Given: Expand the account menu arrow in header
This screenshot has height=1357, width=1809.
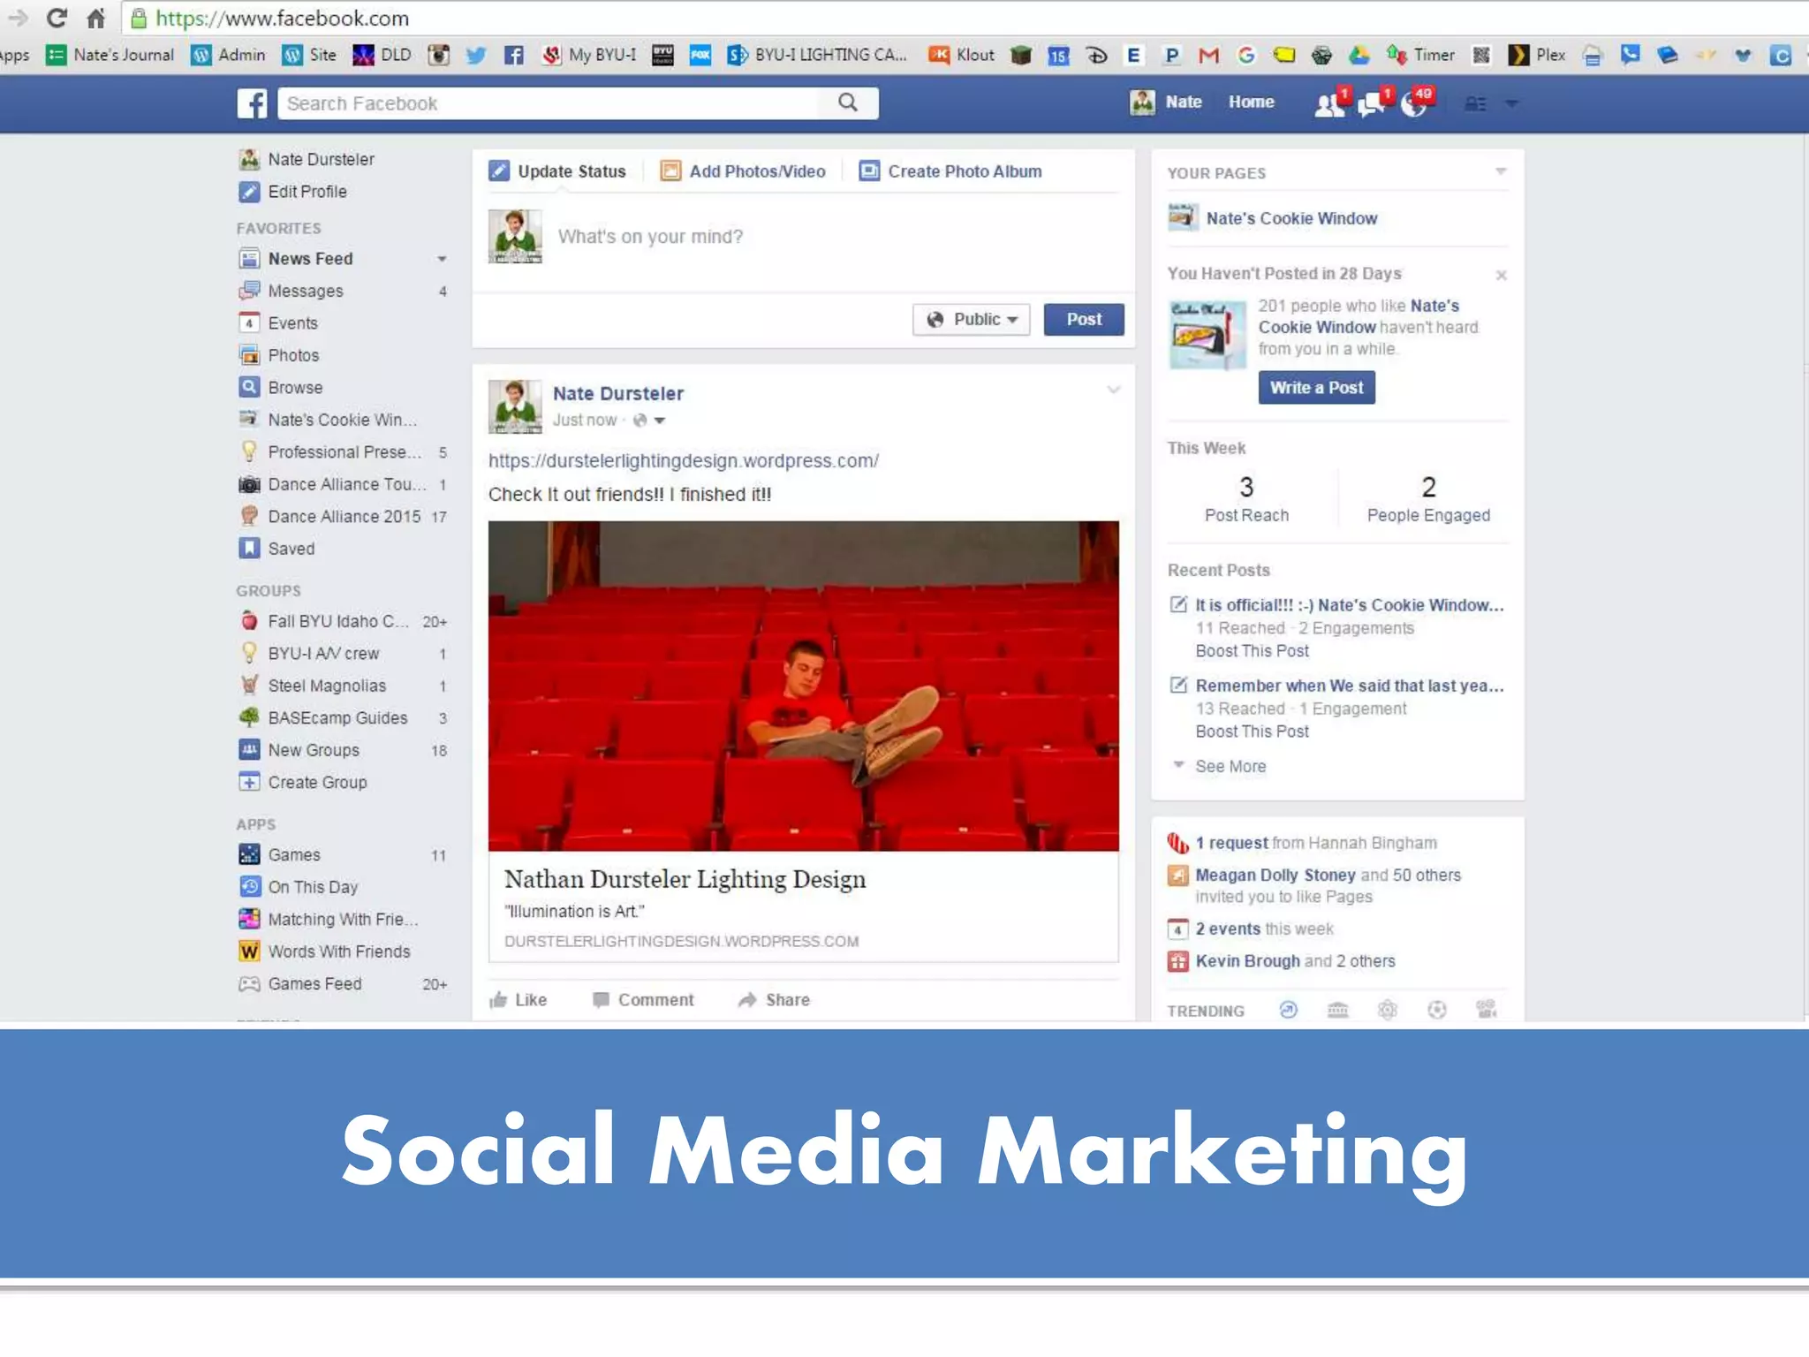Looking at the screenshot, I should click(1511, 104).
